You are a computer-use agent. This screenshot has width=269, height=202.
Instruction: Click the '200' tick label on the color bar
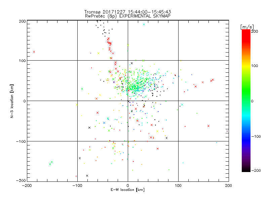click(255, 31)
